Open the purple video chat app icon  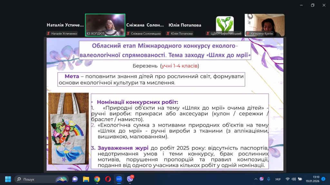(75, 179)
